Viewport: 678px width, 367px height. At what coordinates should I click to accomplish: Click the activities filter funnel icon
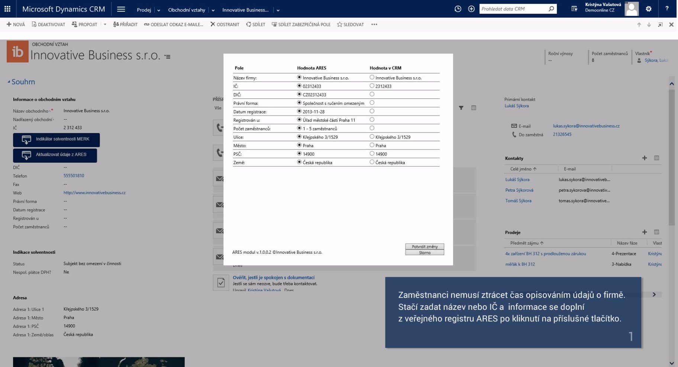[461, 108]
